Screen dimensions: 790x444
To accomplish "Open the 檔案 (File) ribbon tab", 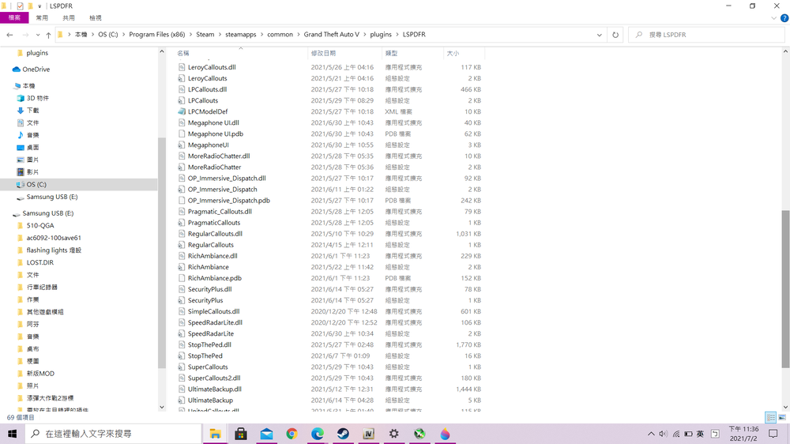I will tap(14, 17).
